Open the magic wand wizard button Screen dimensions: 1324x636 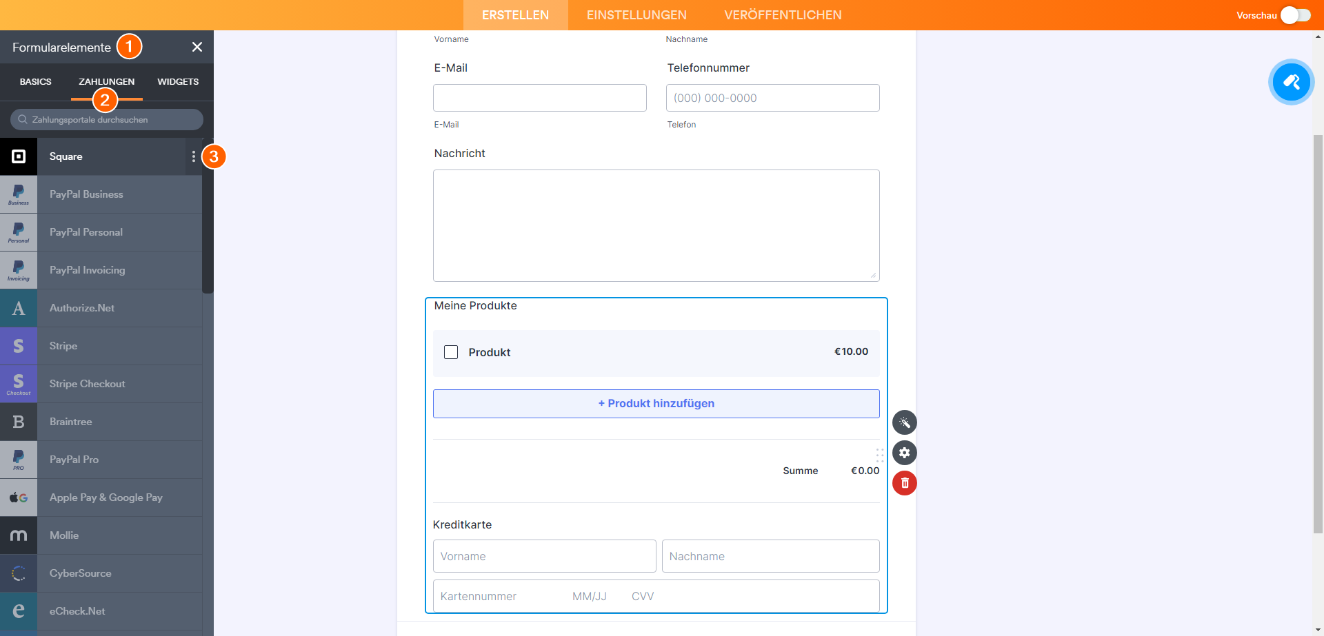point(905,422)
